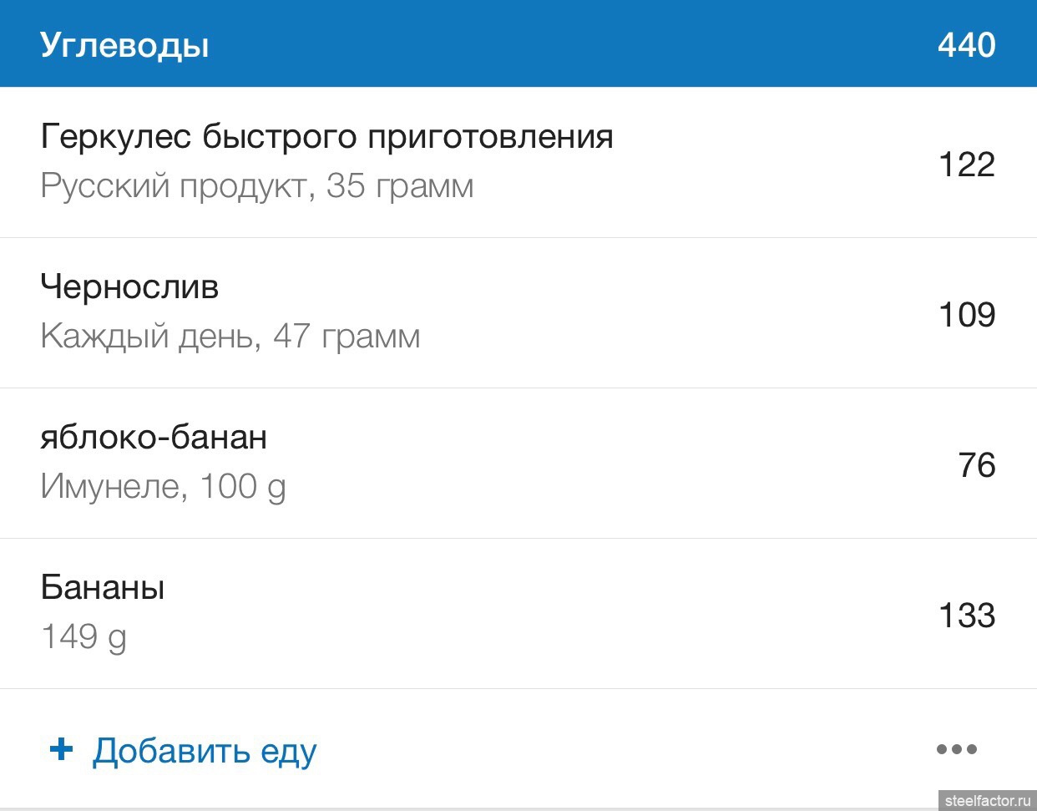Select the Углеводы header title
The image size is (1037, 811).
click(124, 45)
